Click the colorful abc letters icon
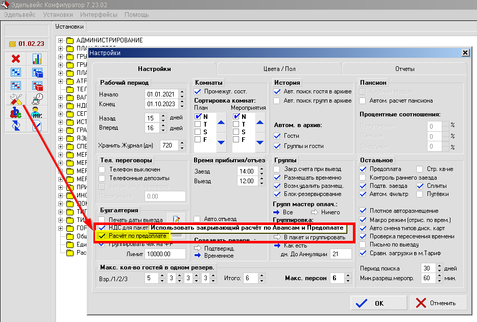 15,112
